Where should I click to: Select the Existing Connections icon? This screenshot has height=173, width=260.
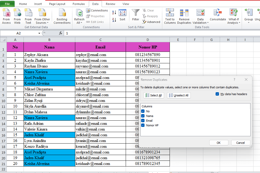[62, 16]
